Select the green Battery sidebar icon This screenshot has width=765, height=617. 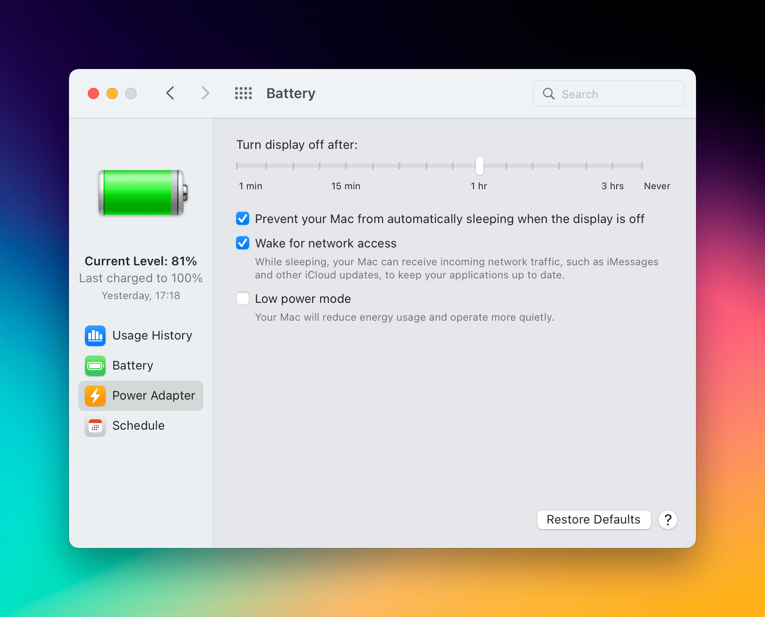pyautogui.click(x=95, y=366)
